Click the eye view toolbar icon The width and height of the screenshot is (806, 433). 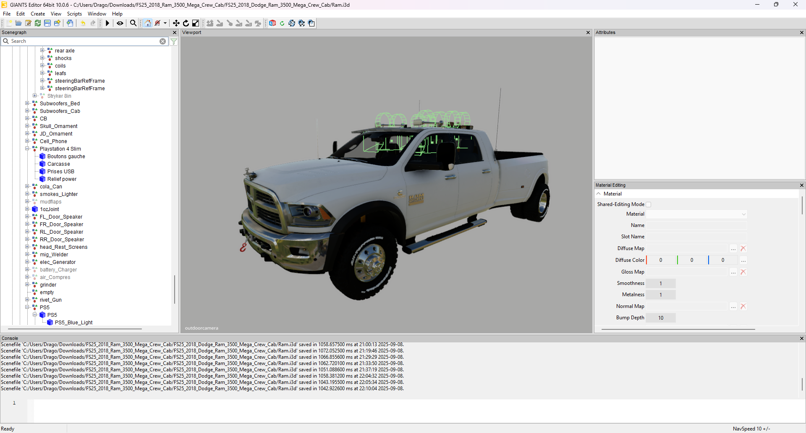(x=120, y=23)
